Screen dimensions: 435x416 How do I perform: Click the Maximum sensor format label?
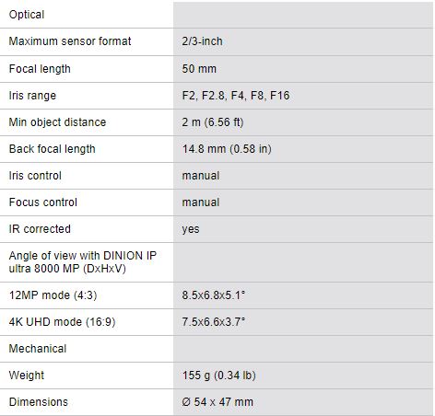[70, 41]
